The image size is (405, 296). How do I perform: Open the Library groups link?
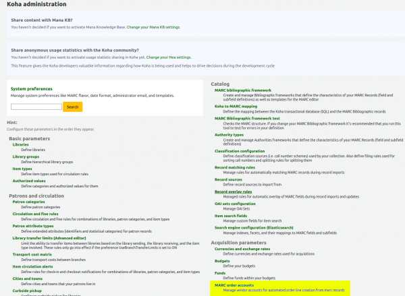pos(26,156)
